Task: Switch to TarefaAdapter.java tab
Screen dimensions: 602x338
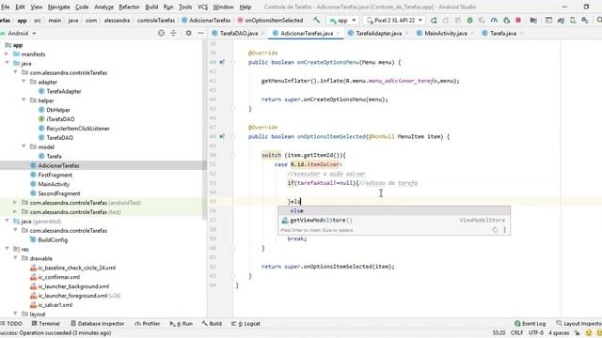Action: pos(378,34)
